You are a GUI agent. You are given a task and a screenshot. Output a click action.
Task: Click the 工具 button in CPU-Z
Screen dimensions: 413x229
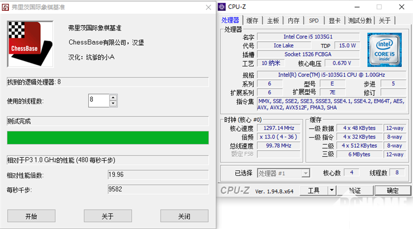(x=314, y=190)
